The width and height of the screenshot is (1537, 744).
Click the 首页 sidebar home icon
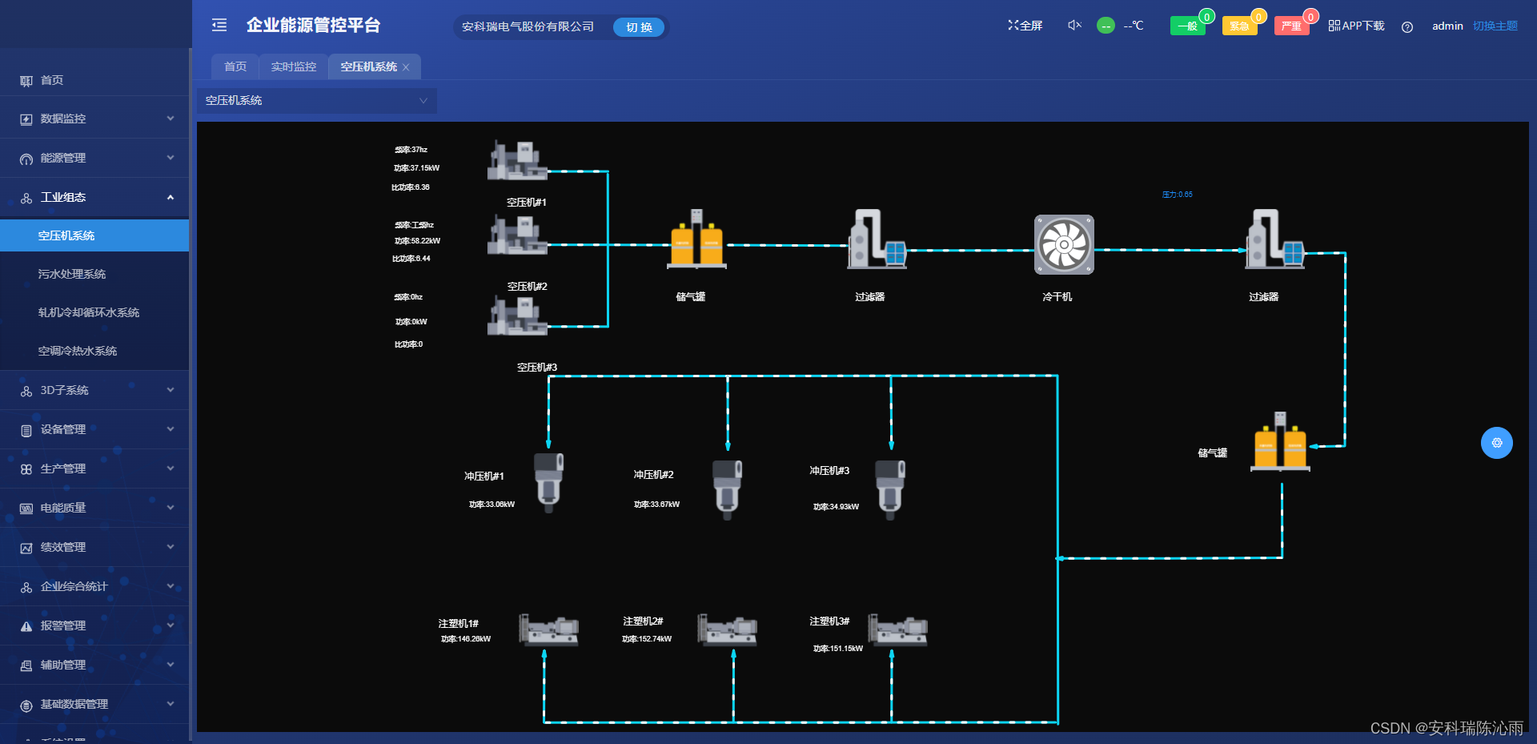coord(26,81)
